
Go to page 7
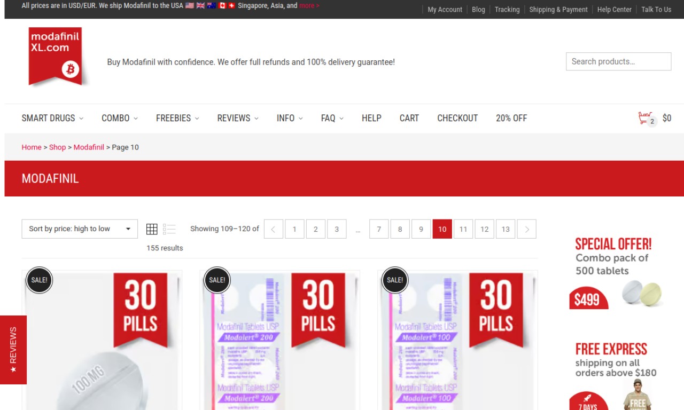379,229
